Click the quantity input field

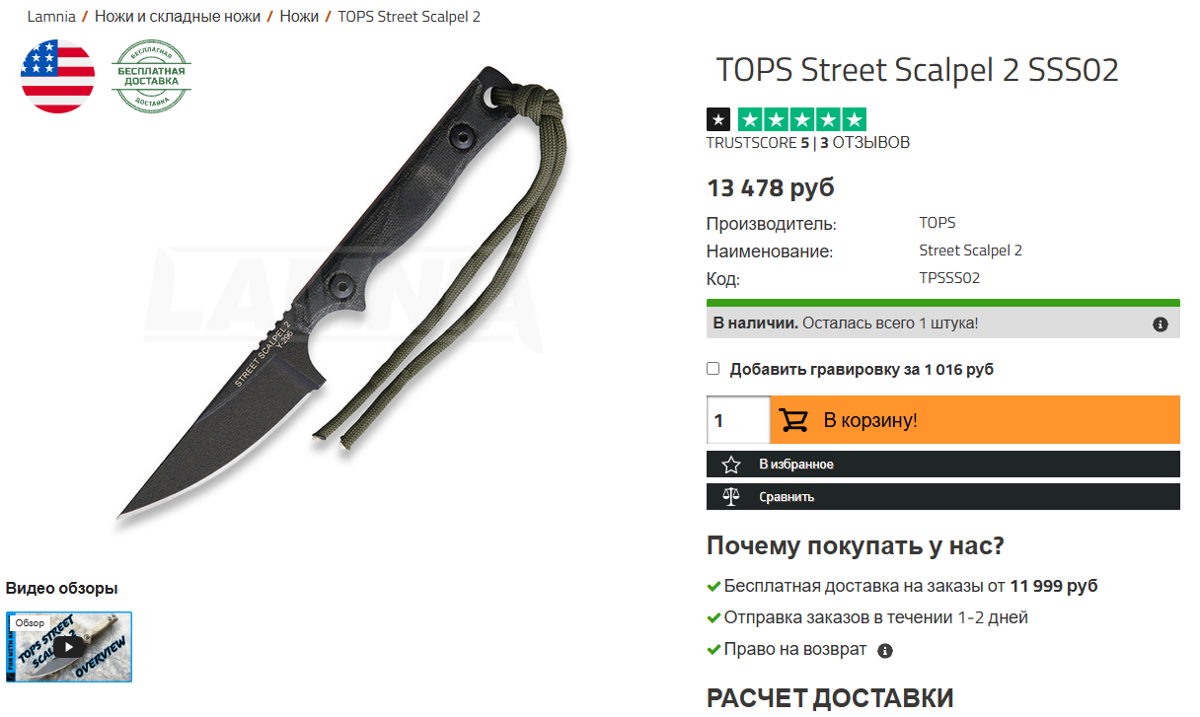[x=737, y=420]
